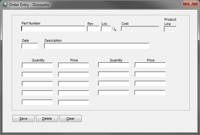Focus third right-group Quantity field
The width and height of the screenshot is (200, 135).
coord(114,83)
